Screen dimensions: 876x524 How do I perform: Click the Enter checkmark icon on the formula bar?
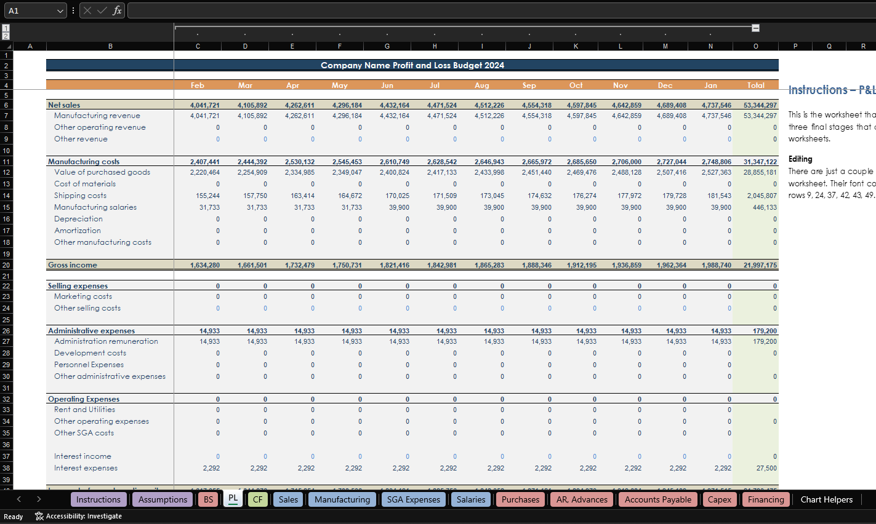tap(102, 10)
